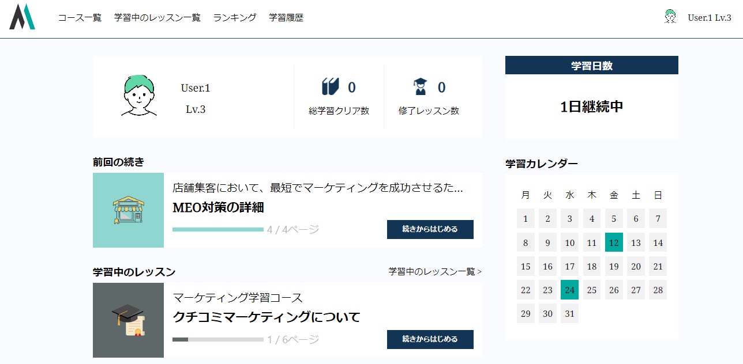Resume the MEO対策の詳細 lesson with 続きからはじめる
This screenshot has width=743, height=364.
[x=430, y=229]
